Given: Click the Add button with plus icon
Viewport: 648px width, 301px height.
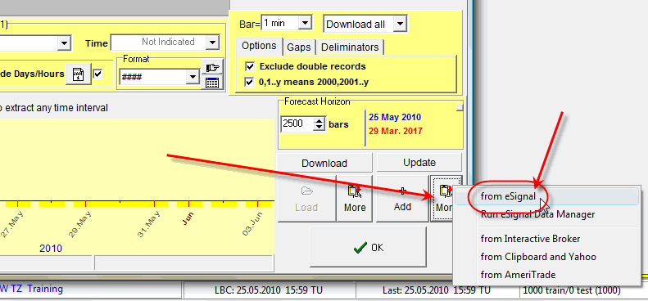Looking at the screenshot, I should coord(402,199).
